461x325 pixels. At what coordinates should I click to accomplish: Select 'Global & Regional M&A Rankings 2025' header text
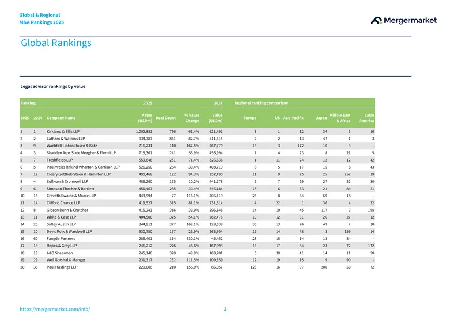coord(41,18)
